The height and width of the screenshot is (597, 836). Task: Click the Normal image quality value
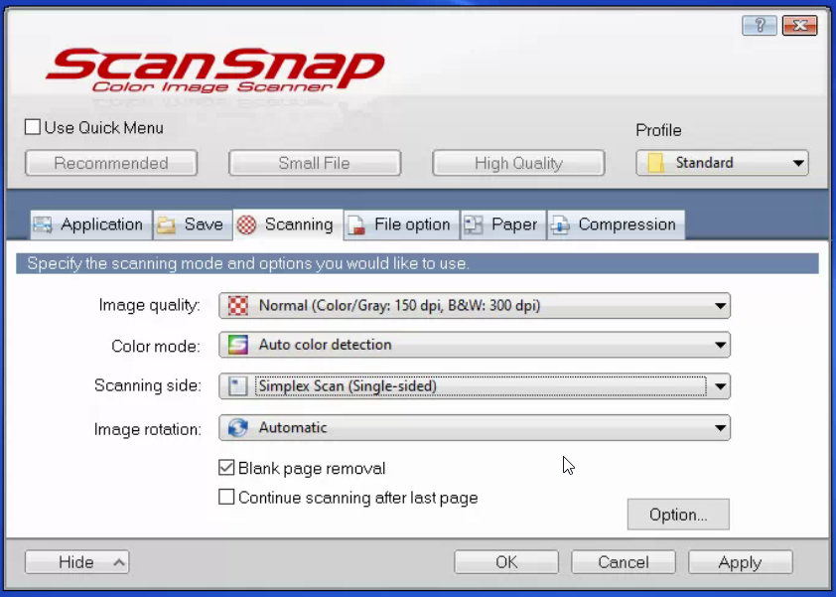pyautogui.click(x=399, y=306)
